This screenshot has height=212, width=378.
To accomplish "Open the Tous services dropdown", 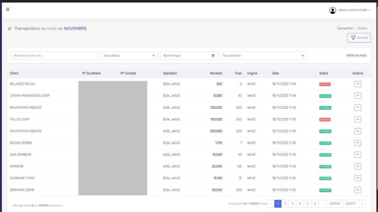I will click(263, 56).
